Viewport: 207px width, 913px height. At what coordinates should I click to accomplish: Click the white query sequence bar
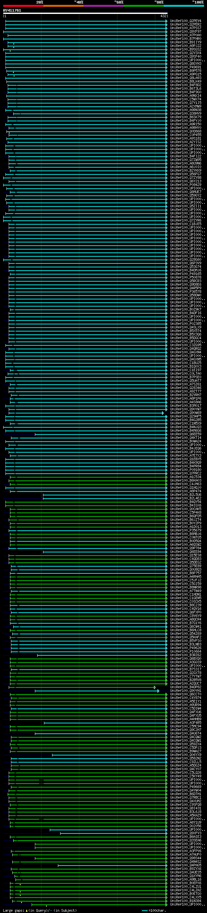(x=85, y=13)
